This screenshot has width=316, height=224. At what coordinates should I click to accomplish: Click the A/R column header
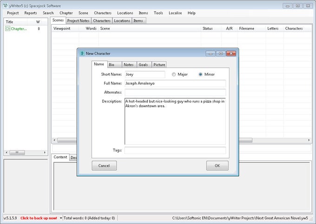tap(230, 29)
